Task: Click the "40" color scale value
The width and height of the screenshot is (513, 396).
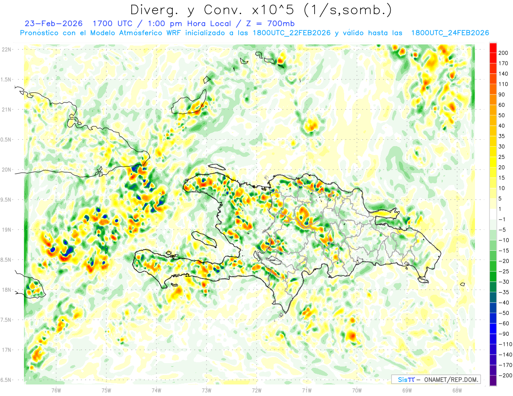Action: [x=502, y=126]
